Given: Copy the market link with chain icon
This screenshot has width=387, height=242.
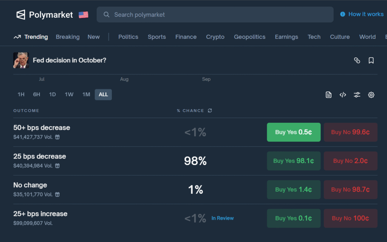Looking at the screenshot, I should pos(357,60).
